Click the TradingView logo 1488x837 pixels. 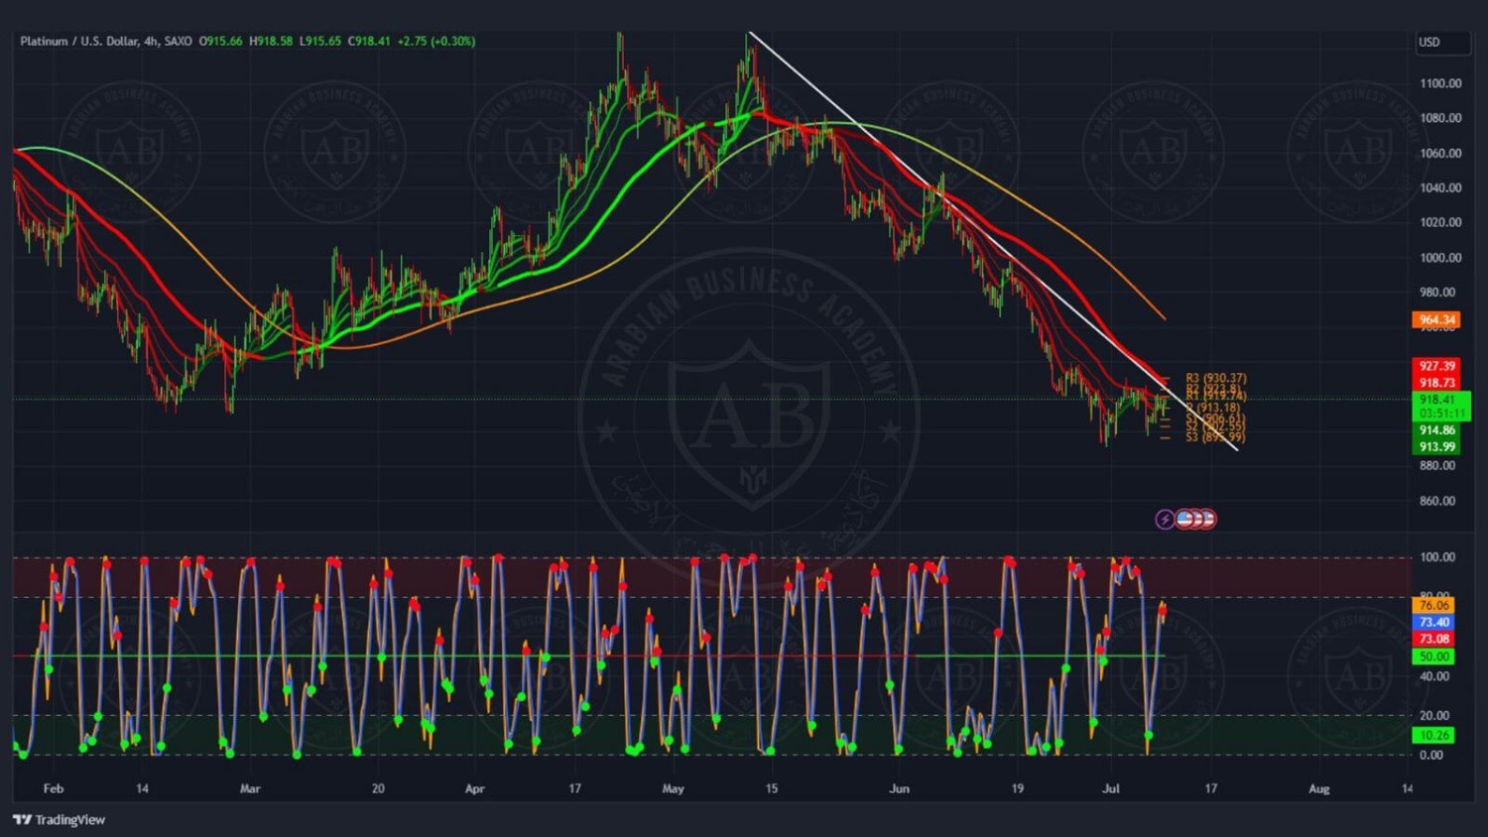59,819
